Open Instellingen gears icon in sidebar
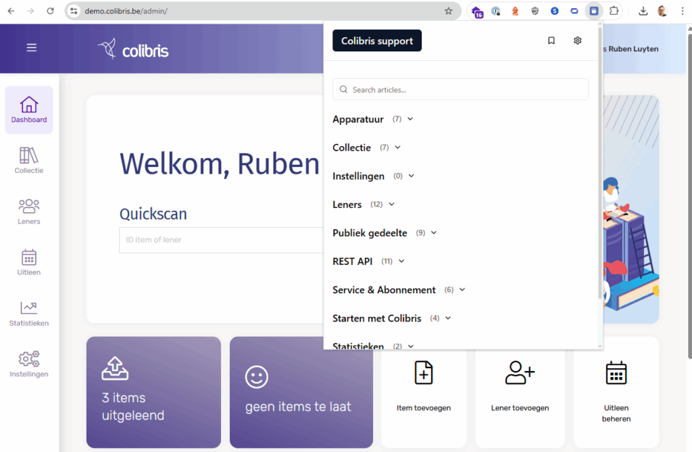This screenshot has height=452, width=692. point(29,359)
